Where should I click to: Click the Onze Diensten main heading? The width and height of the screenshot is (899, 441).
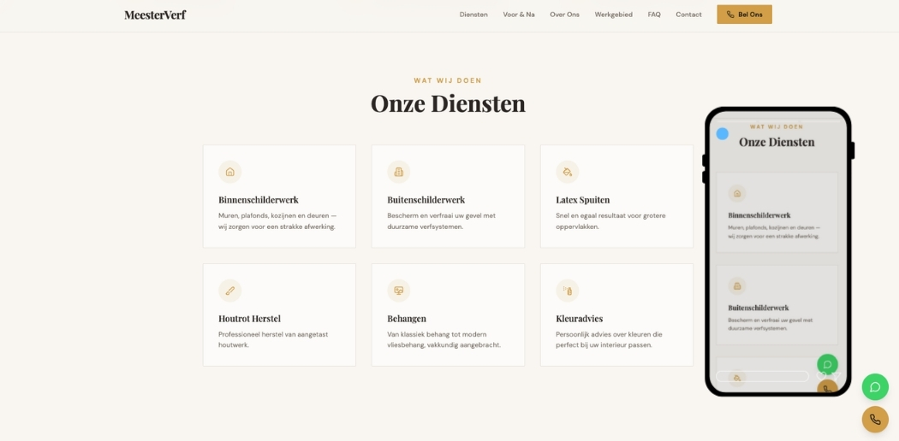pos(448,103)
